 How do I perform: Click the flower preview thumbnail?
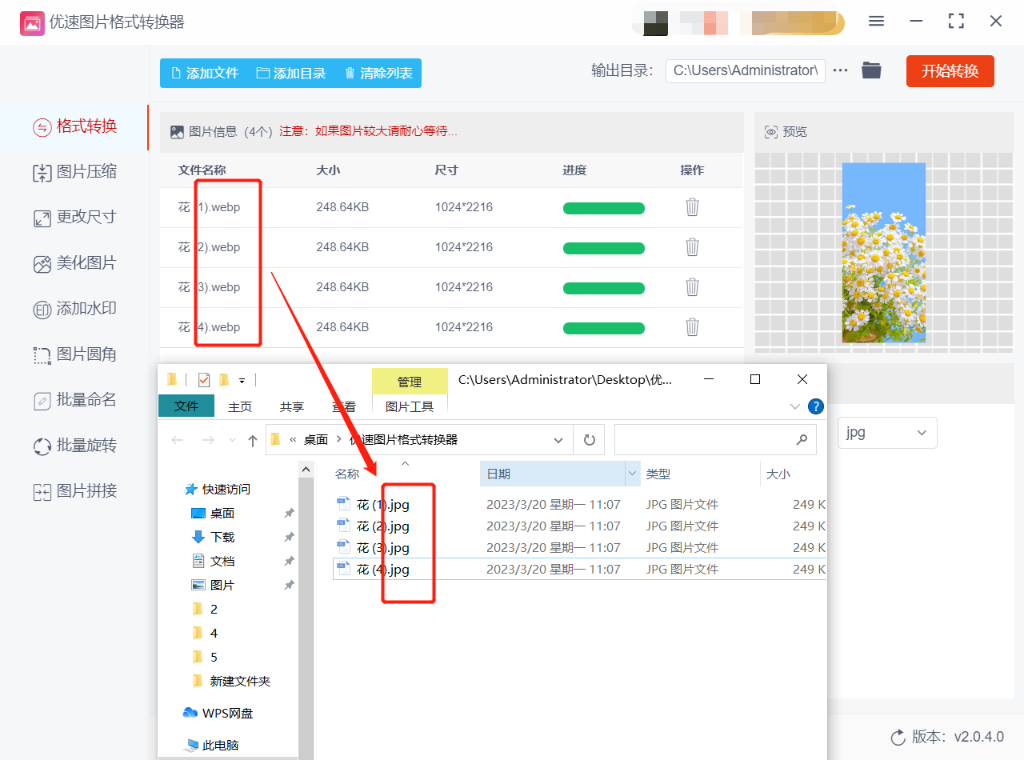click(883, 253)
